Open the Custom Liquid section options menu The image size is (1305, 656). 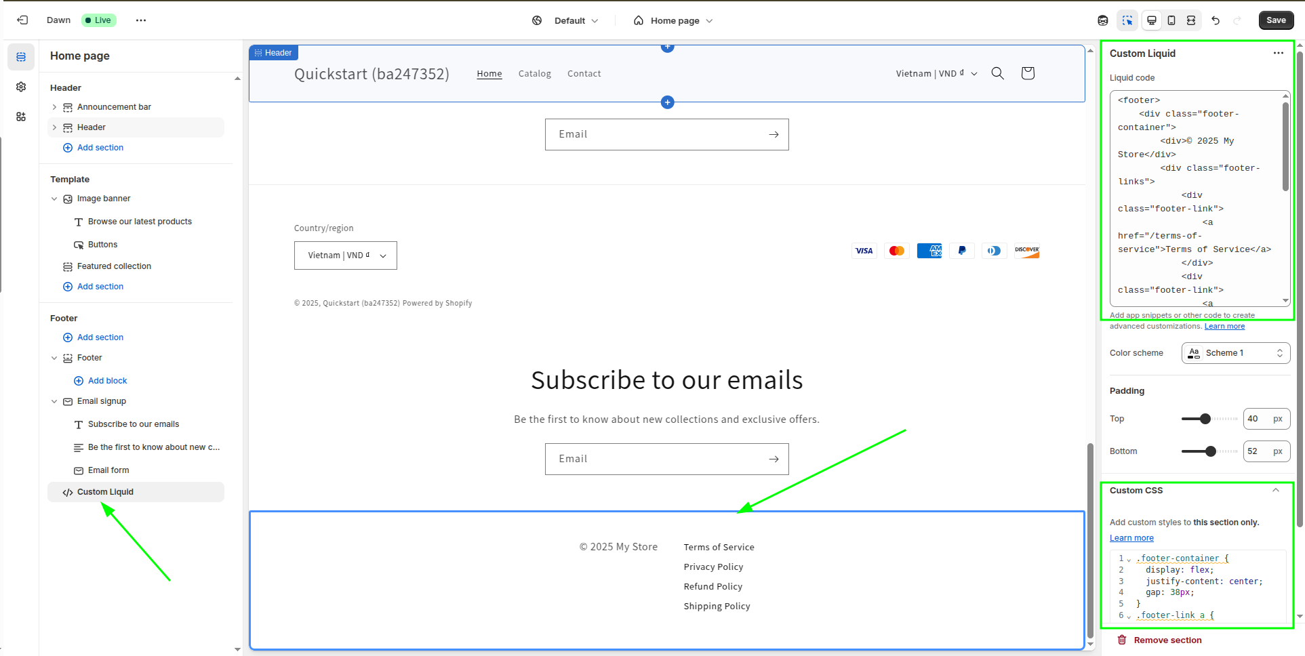1279,53
